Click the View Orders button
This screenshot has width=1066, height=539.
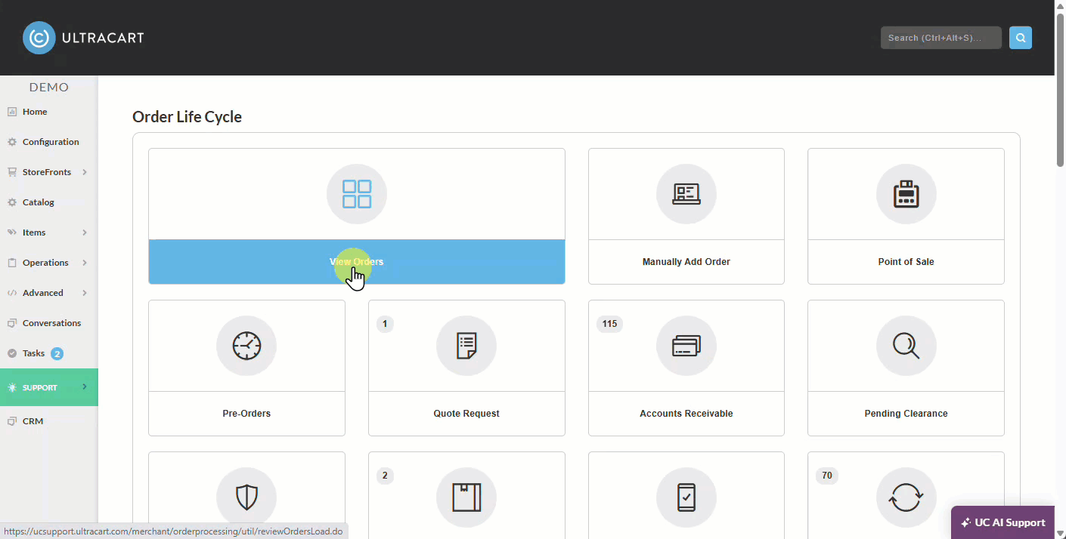pyautogui.click(x=357, y=262)
